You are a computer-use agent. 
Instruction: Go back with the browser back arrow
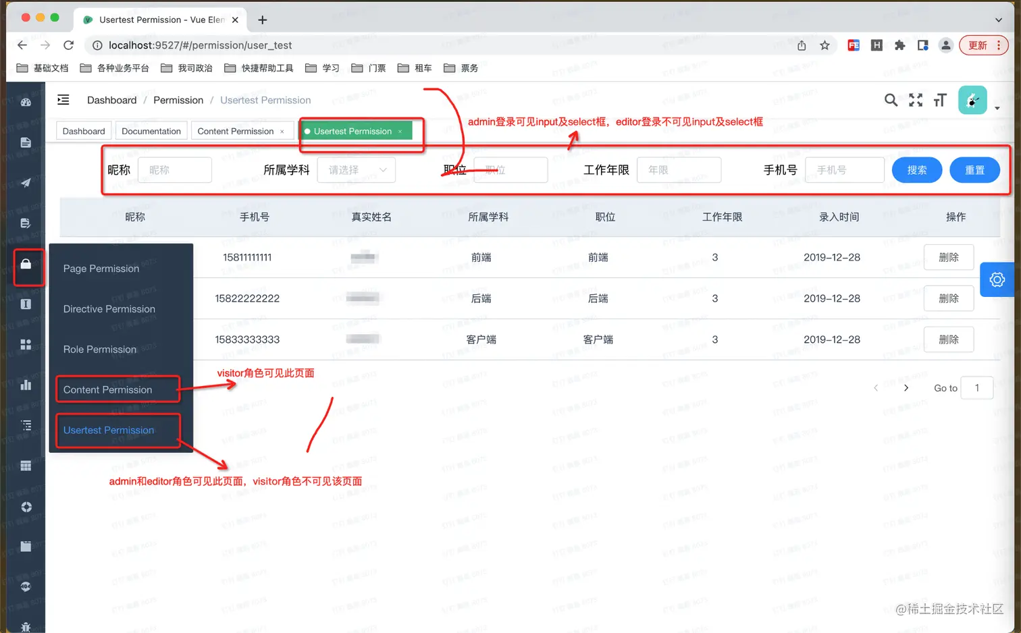point(22,45)
